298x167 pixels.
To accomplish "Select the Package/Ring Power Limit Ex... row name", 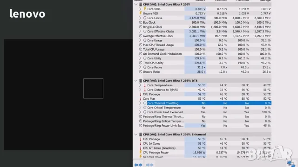I will pos(163,126).
